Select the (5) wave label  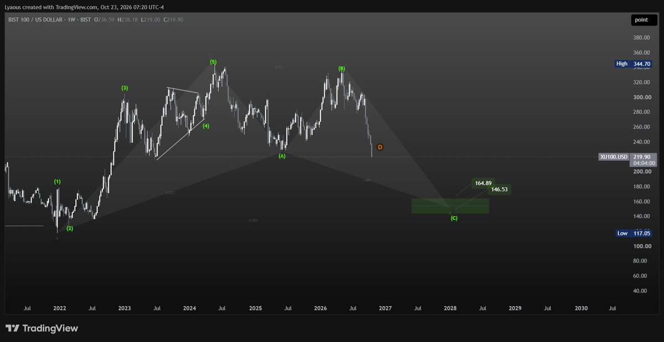pyautogui.click(x=213, y=61)
